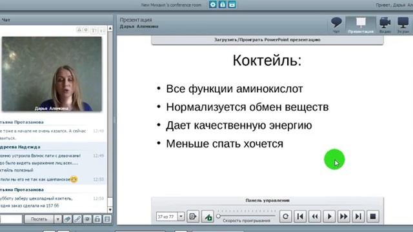Open conference room settings gear icon

click(213, 5)
